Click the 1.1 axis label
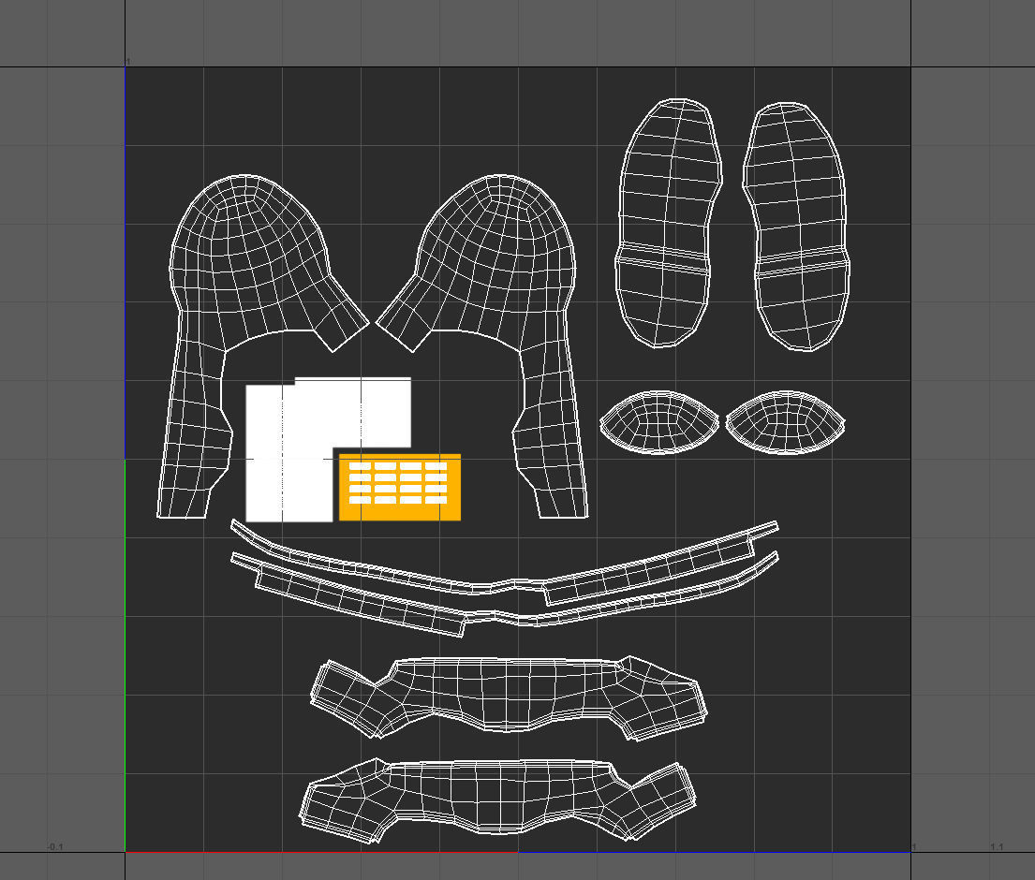The height and width of the screenshot is (880, 1035). click(x=997, y=846)
